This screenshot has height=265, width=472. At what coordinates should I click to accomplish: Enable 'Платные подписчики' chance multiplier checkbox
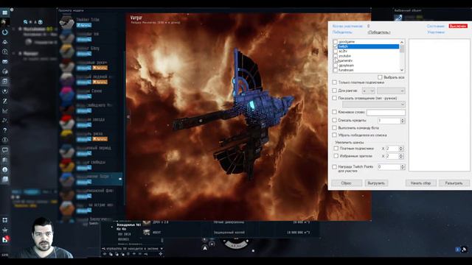point(336,149)
